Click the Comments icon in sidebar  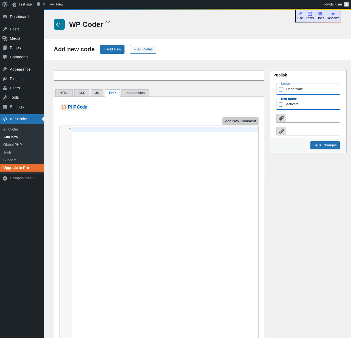click(5, 57)
